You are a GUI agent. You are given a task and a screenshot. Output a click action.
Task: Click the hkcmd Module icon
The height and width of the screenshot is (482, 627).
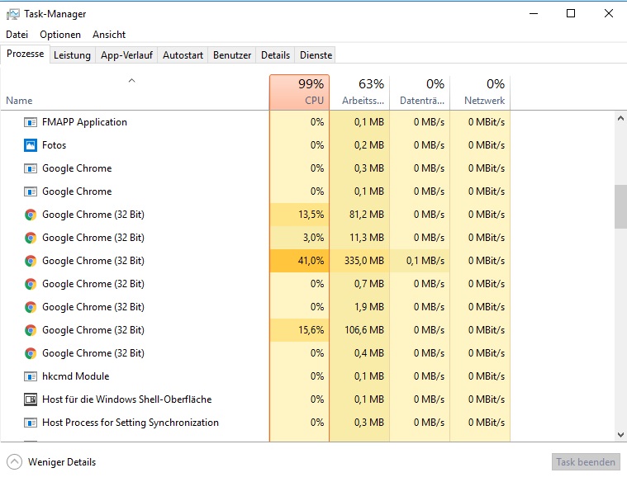[31, 376]
